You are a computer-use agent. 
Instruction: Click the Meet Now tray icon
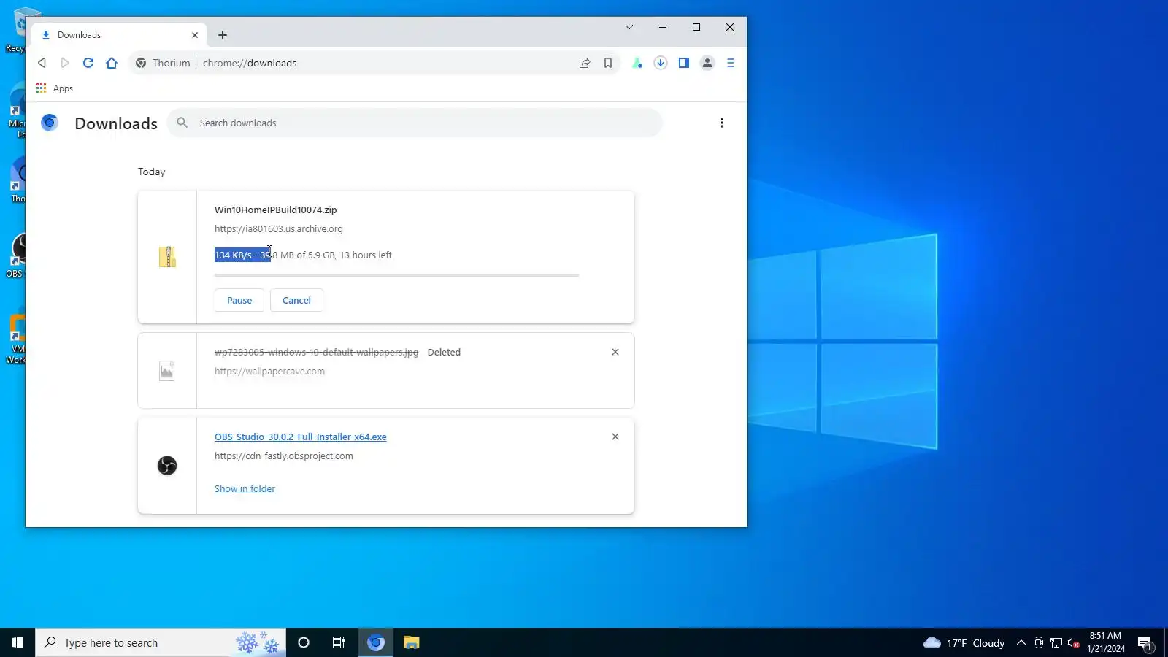(x=1039, y=642)
